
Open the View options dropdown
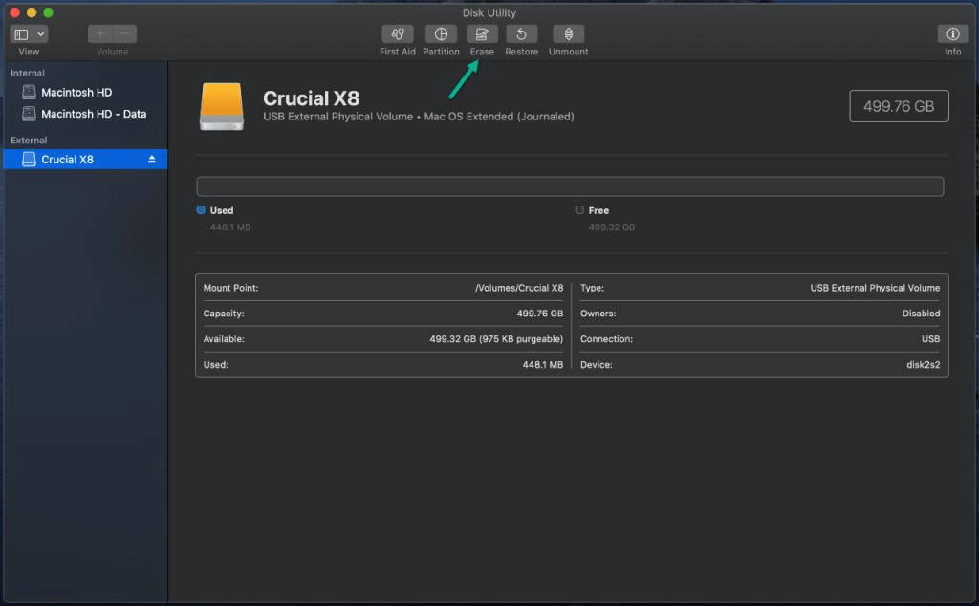[40, 32]
